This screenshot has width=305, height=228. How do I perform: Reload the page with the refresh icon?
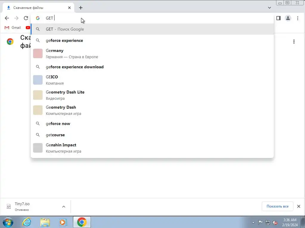pos(26,18)
